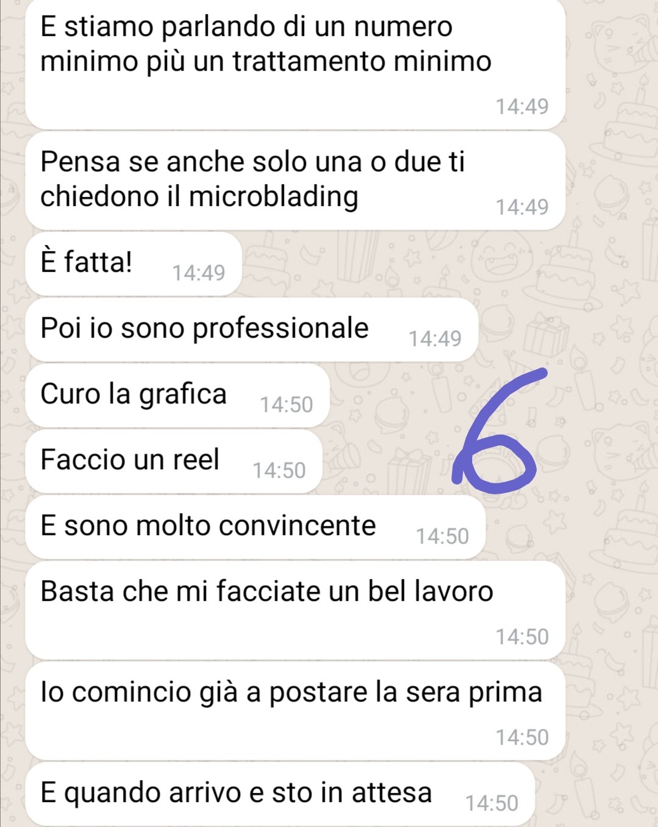This screenshot has width=658, height=827.
Task: Select "Basta che mi facciate un bel lavoro" message
Action: pos(295,610)
